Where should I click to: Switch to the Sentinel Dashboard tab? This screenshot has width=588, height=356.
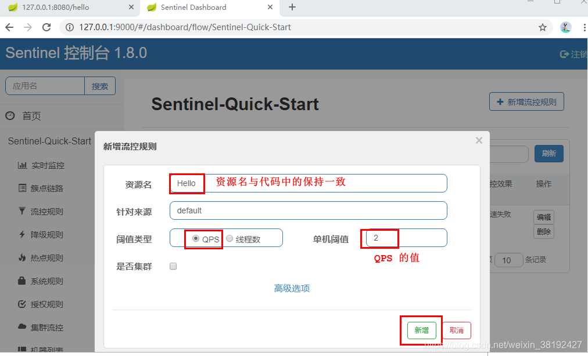[209, 8]
